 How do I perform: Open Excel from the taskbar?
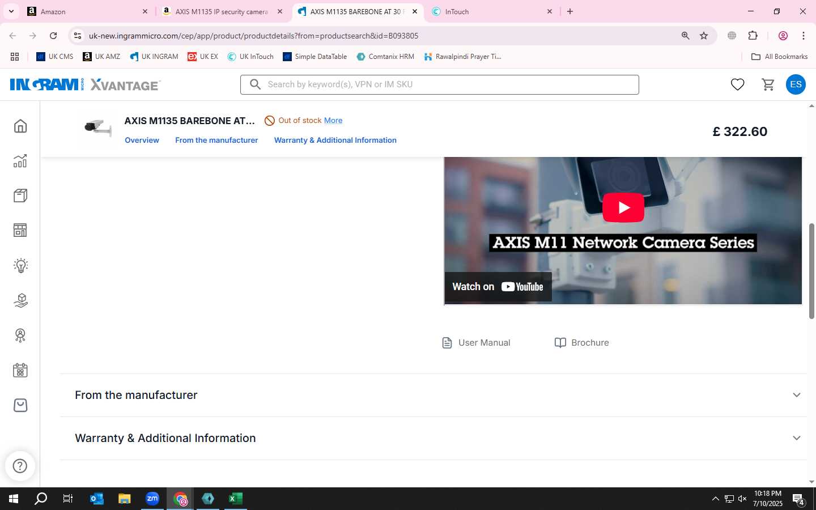coord(236,499)
